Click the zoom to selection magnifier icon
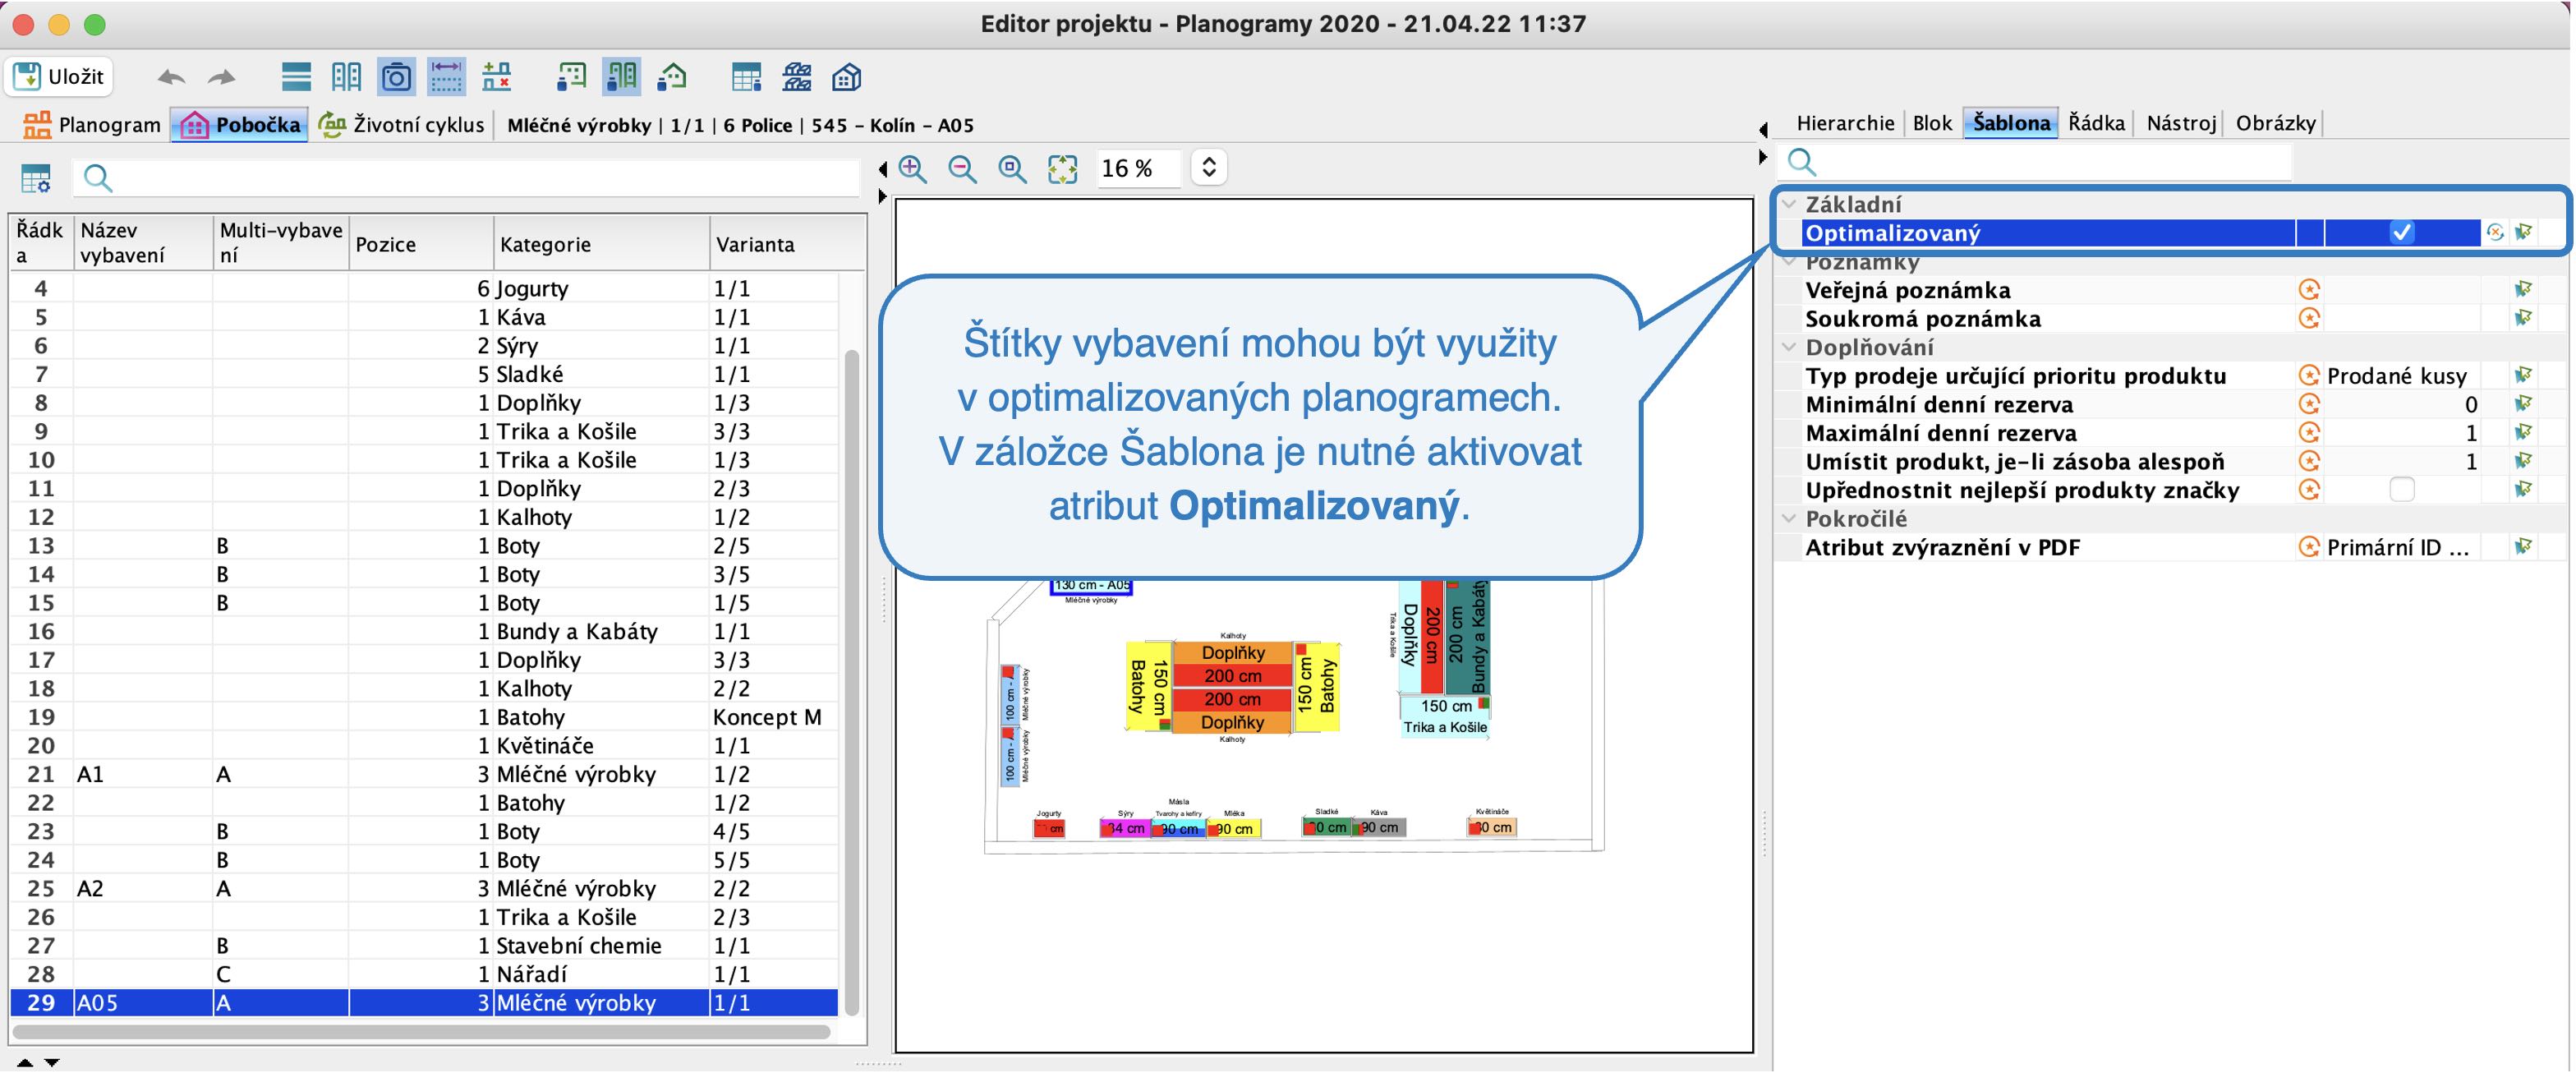This screenshot has height=1073, width=2576. point(1012,169)
